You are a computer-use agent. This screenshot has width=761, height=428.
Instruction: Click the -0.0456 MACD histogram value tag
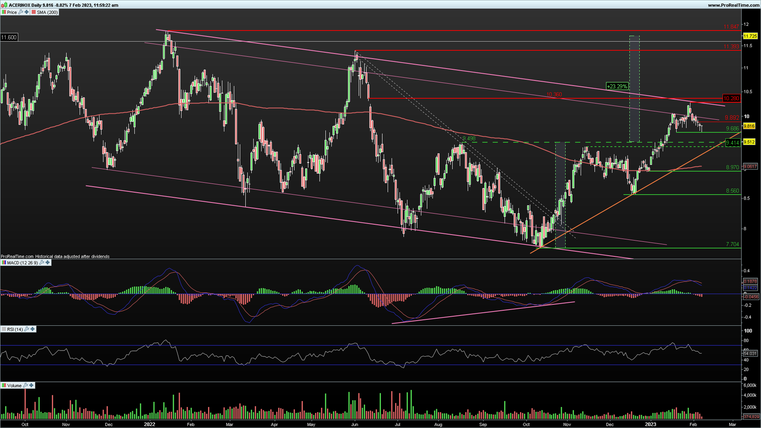click(x=751, y=297)
